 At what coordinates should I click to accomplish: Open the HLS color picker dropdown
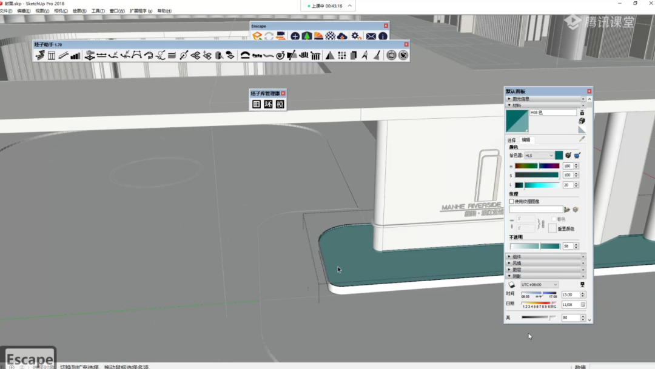coord(539,155)
